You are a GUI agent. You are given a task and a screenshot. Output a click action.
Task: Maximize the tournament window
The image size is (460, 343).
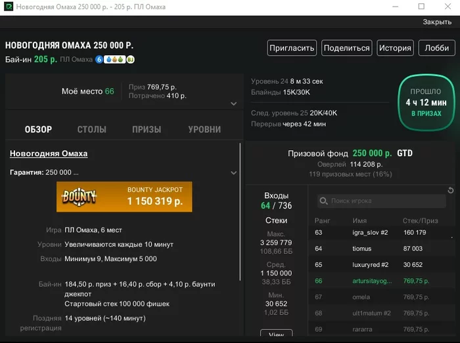[421, 7]
